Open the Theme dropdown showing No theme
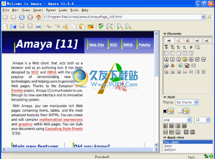This screenshot has height=159, width=215. click(x=196, y=102)
